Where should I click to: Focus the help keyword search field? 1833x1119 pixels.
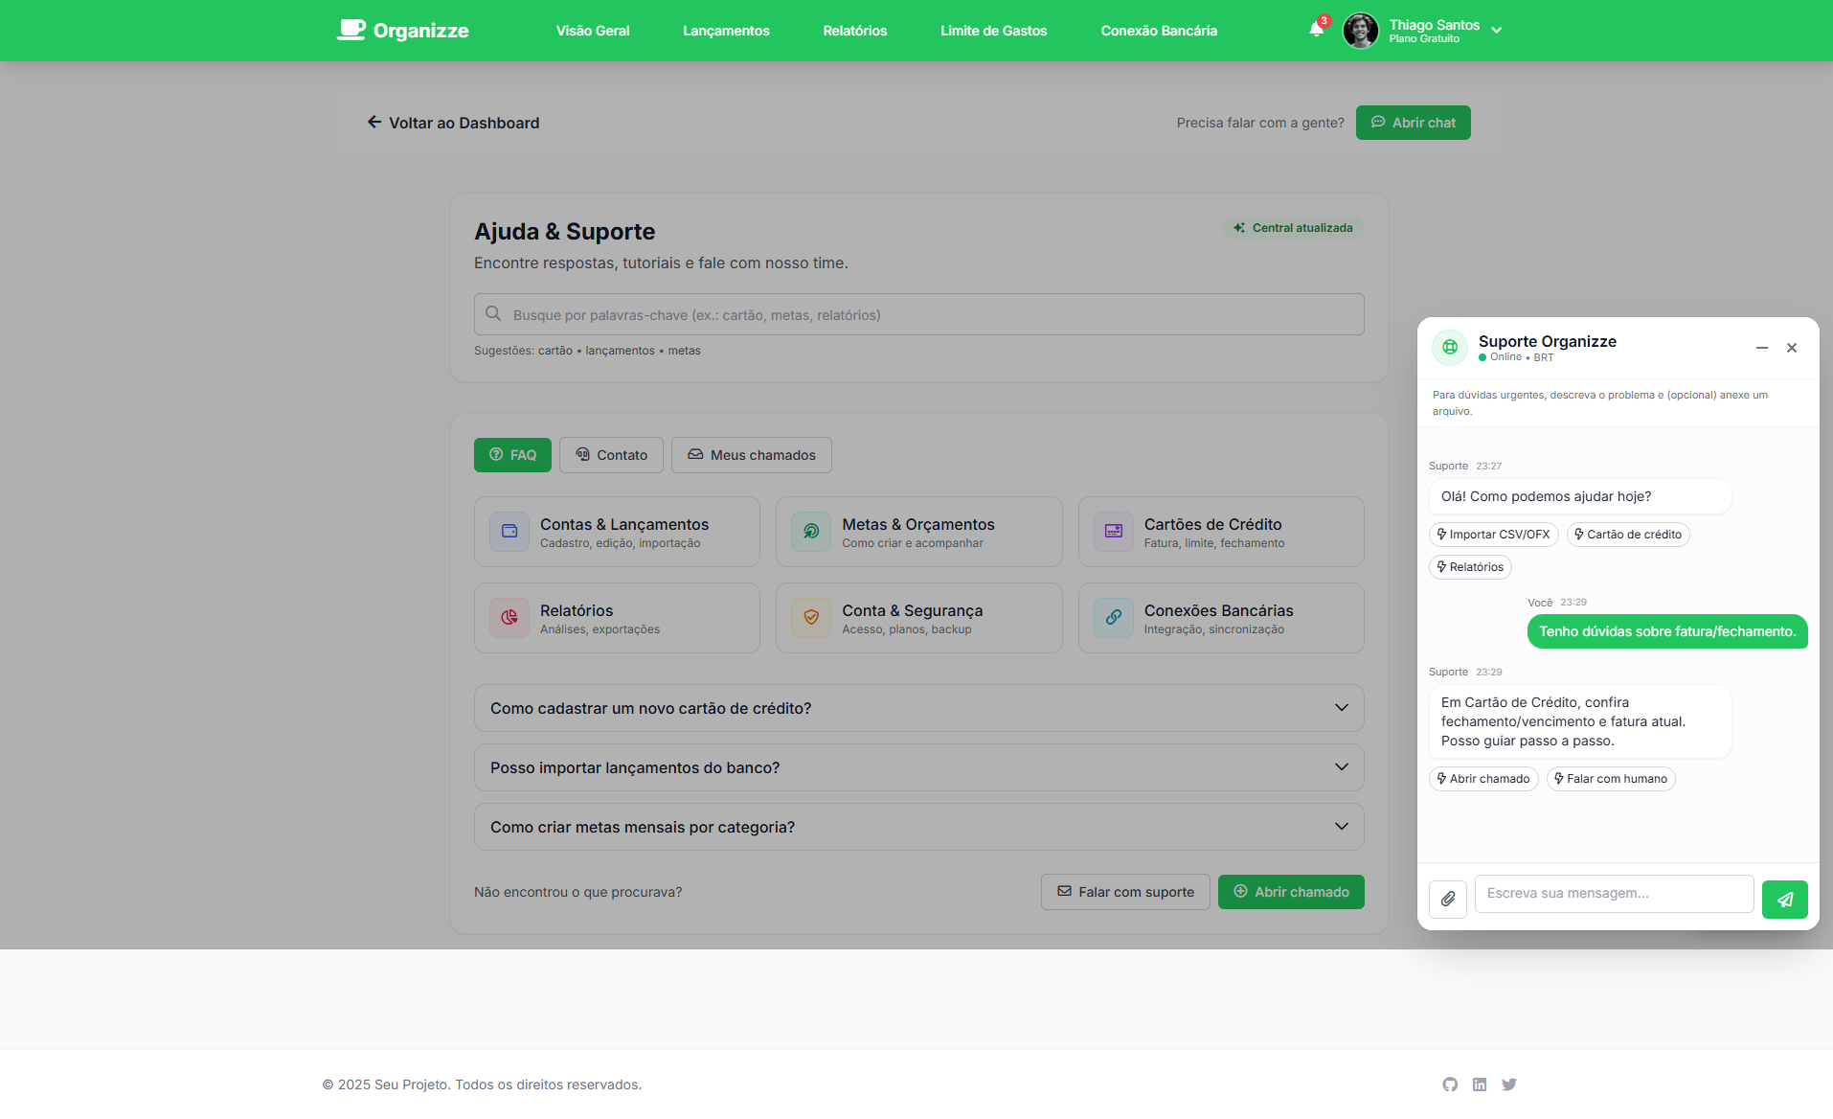919,314
